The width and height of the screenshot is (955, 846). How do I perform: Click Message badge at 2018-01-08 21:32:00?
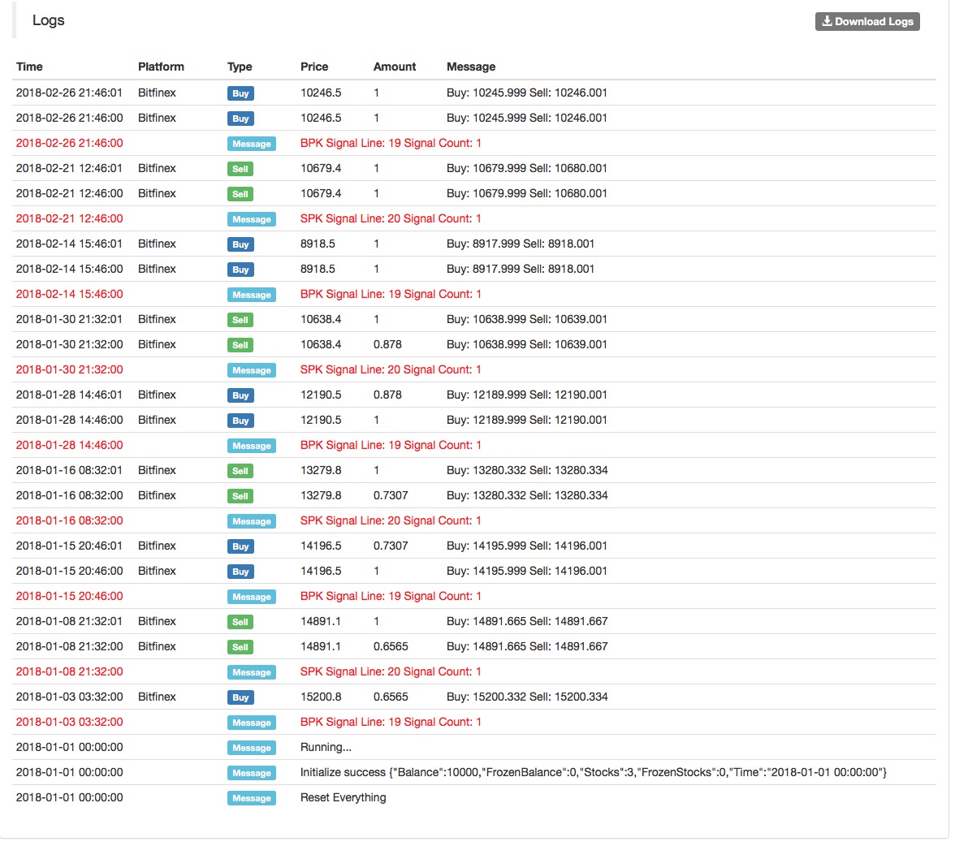tap(252, 672)
